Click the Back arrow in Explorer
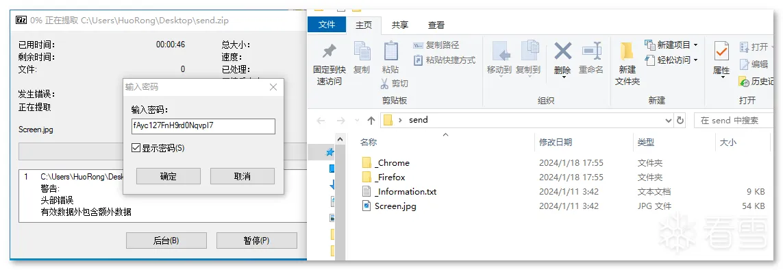 point(321,121)
